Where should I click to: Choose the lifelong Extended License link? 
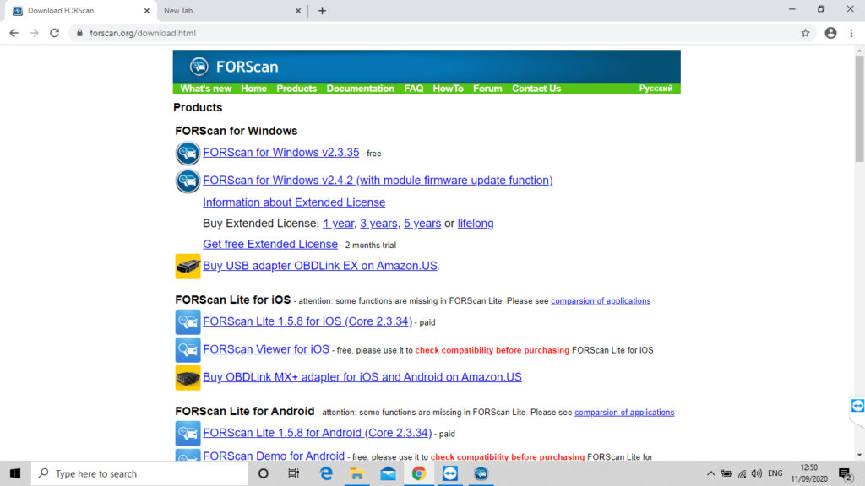pos(476,224)
